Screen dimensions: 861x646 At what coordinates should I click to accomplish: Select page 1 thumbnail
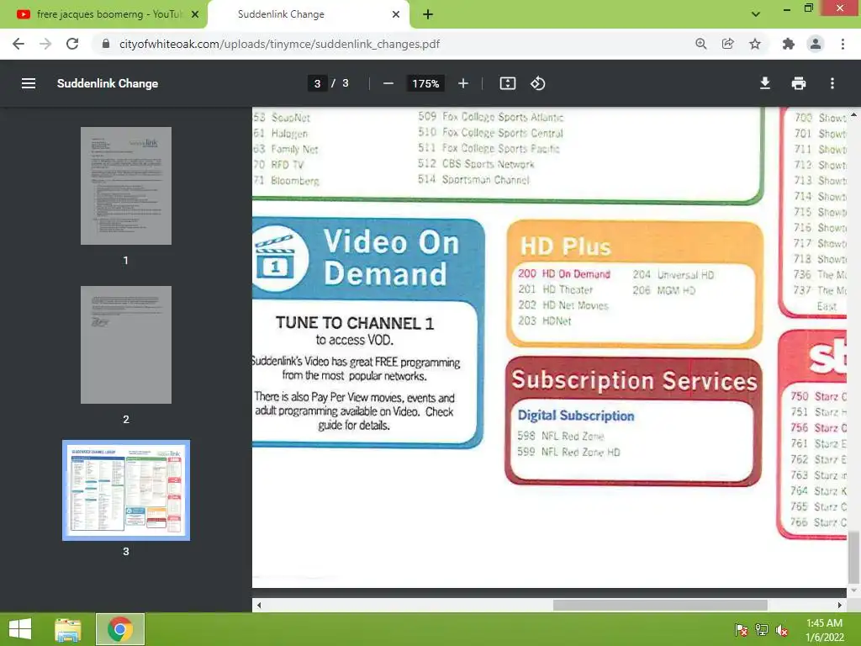pos(126,186)
